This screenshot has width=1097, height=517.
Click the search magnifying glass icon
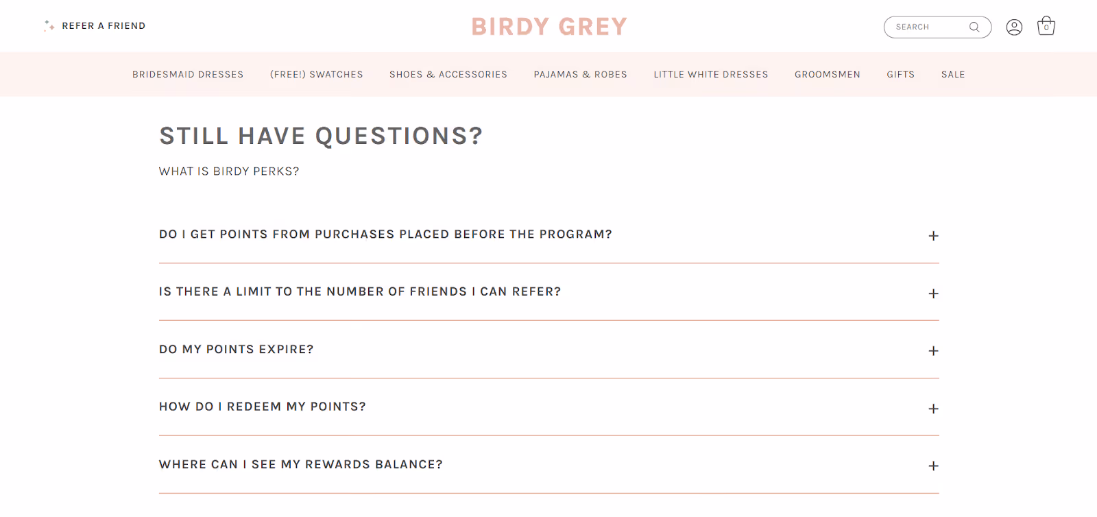(974, 27)
